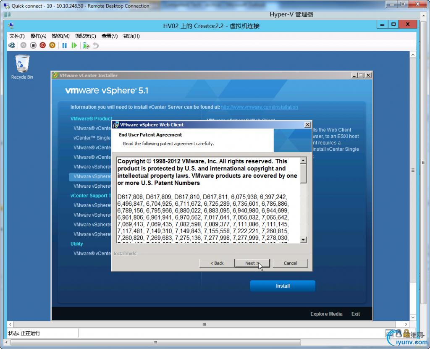The width and height of the screenshot is (430, 349).
Task: Click the Checkpoint toolbar icon
Action: [86, 45]
